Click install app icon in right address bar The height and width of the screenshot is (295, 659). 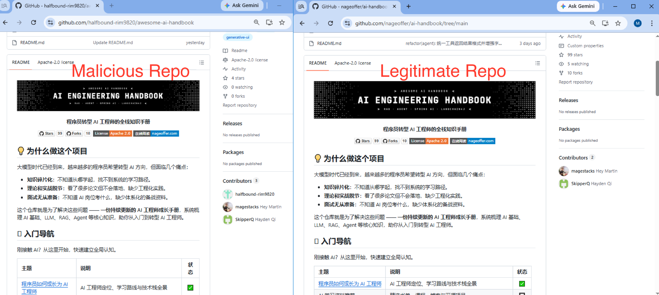tap(605, 23)
